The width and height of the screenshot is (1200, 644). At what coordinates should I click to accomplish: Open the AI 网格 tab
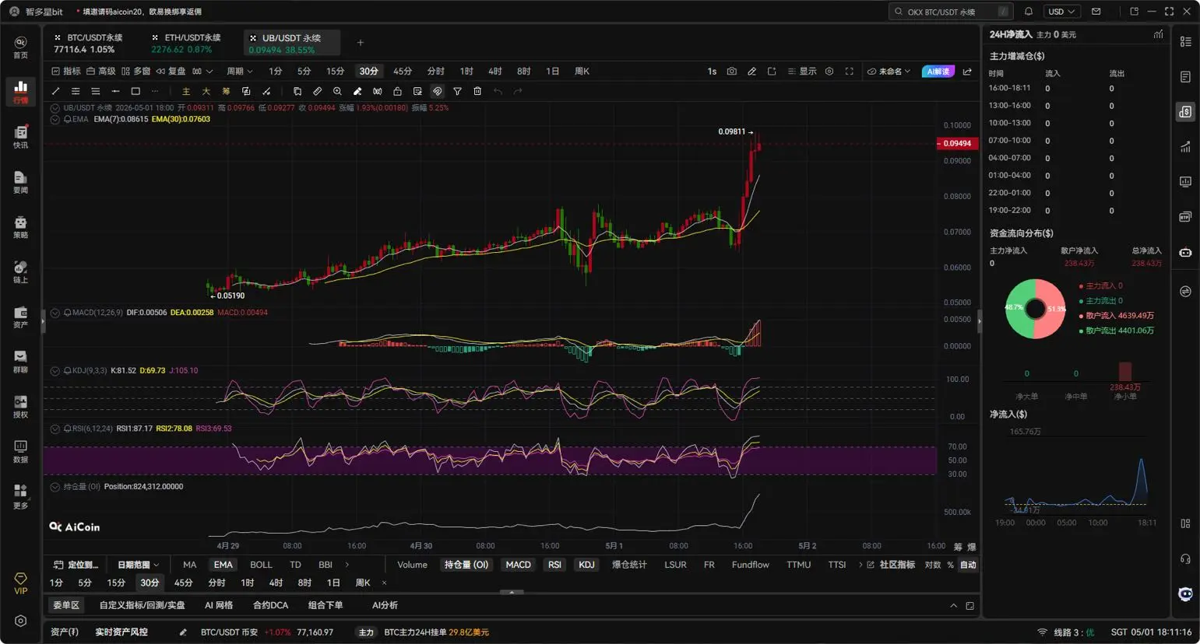coord(219,605)
